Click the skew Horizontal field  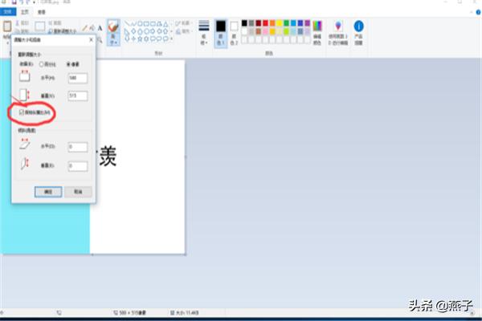(x=77, y=147)
